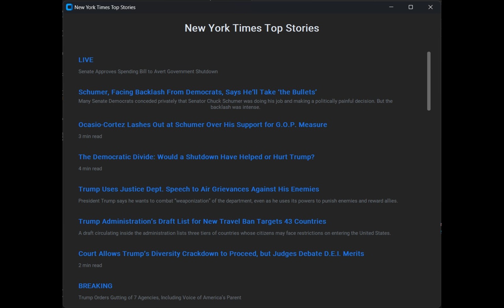Click the Senate Approves Spending Bill text
This screenshot has height=308, width=504.
(x=148, y=72)
